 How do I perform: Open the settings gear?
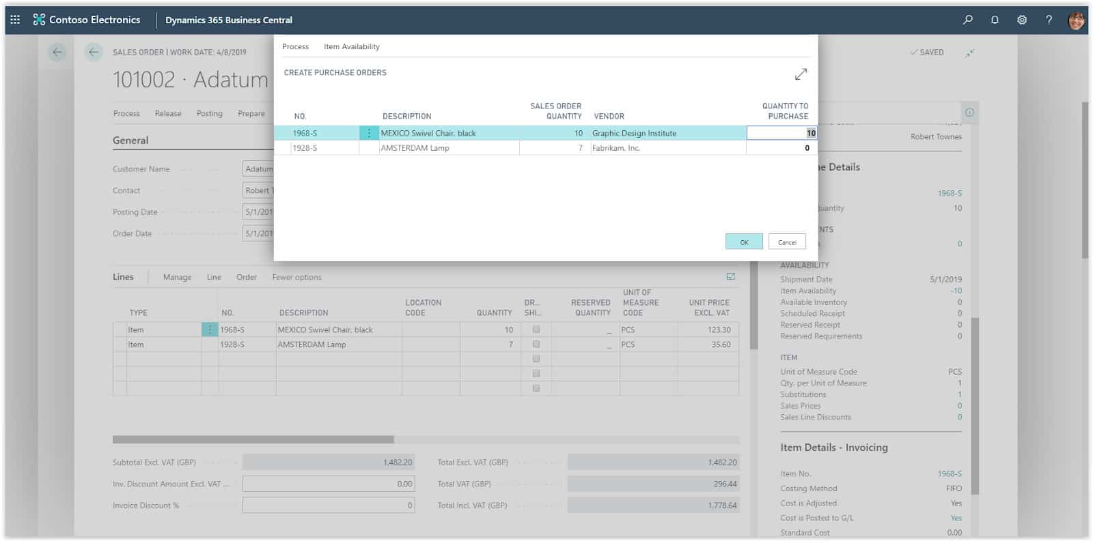click(x=1022, y=20)
